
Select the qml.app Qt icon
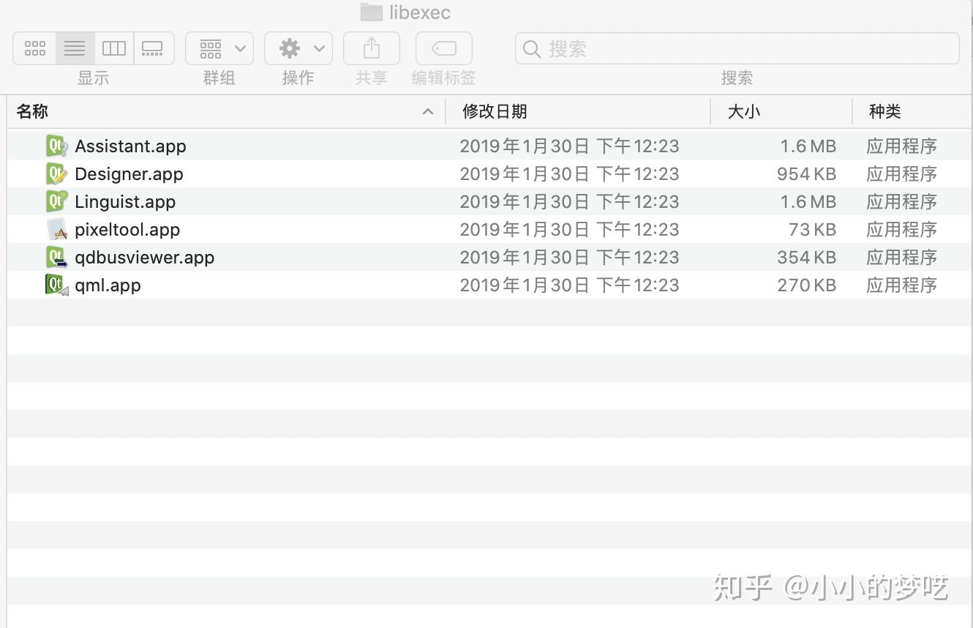pos(57,285)
